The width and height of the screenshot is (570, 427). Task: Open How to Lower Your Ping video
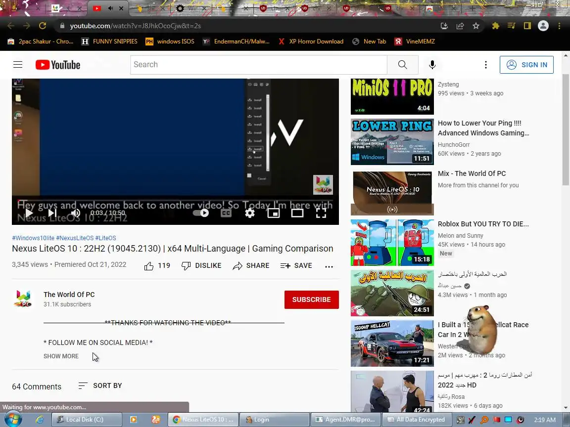[x=483, y=128]
